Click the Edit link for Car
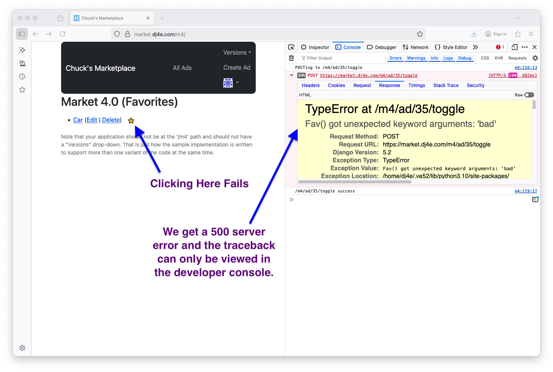The image size is (553, 372). [x=92, y=120]
